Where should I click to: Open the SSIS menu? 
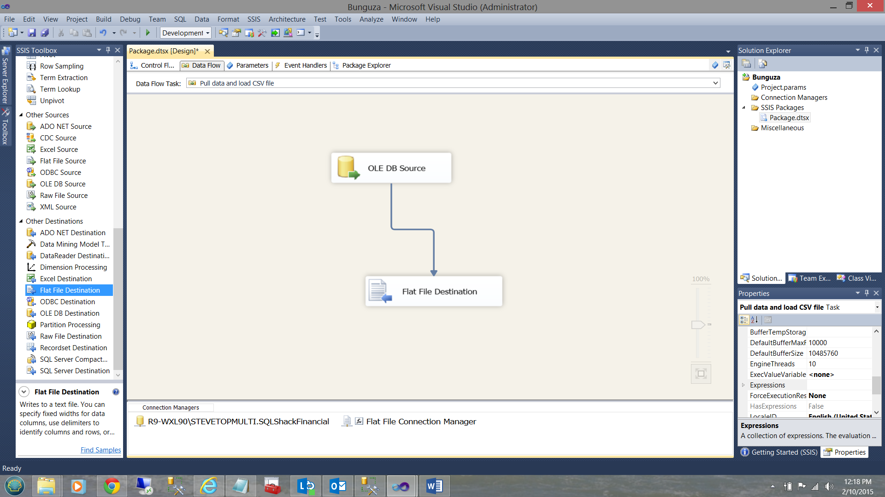coord(254,19)
